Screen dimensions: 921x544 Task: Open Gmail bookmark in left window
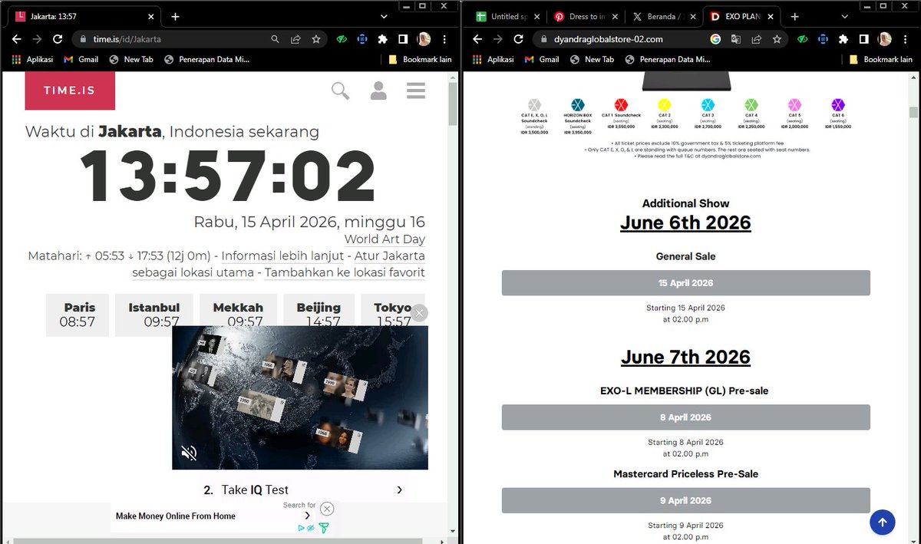coord(81,59)
